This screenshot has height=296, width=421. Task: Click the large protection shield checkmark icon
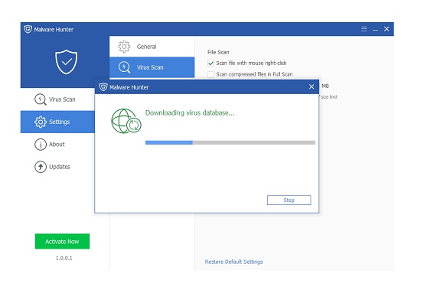click(x=66, y=62)
